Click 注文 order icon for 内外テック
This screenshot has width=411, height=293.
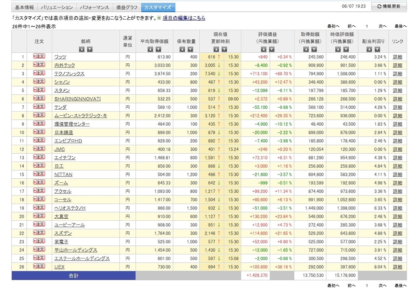coord(39,65)
